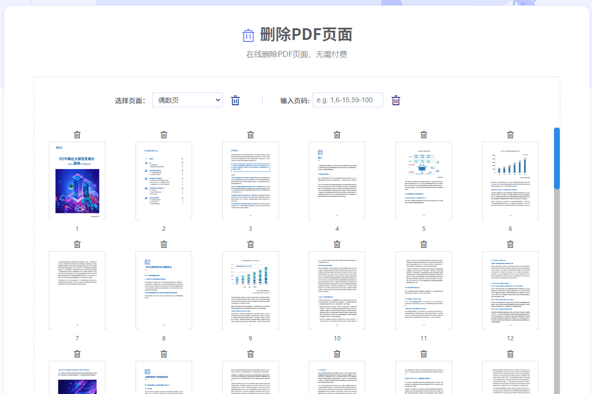
Task: Click the delete icon over page 6 chart page
Action: 510,134
